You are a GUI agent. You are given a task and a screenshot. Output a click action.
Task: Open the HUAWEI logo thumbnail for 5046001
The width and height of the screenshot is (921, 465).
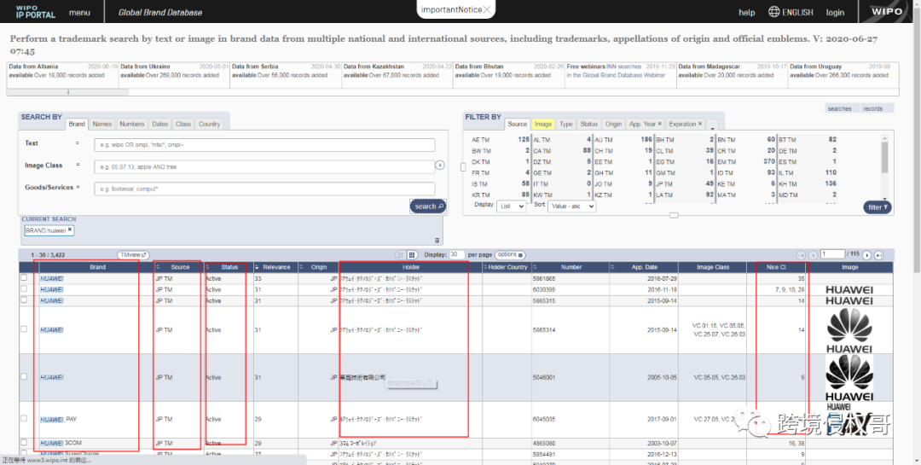coord(849,377)
